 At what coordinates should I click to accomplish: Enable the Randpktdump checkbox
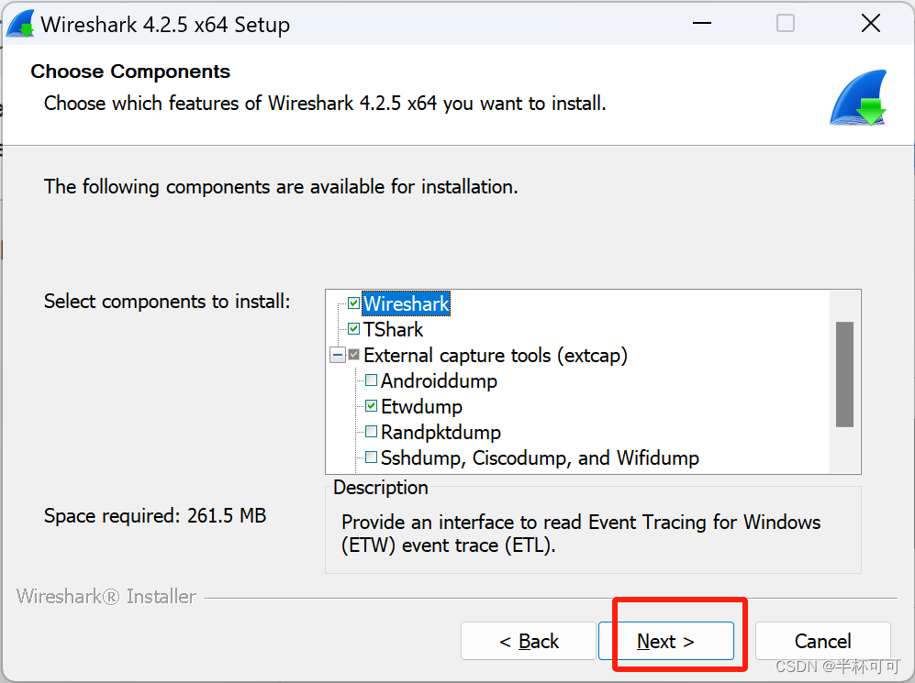pos(371,432)
